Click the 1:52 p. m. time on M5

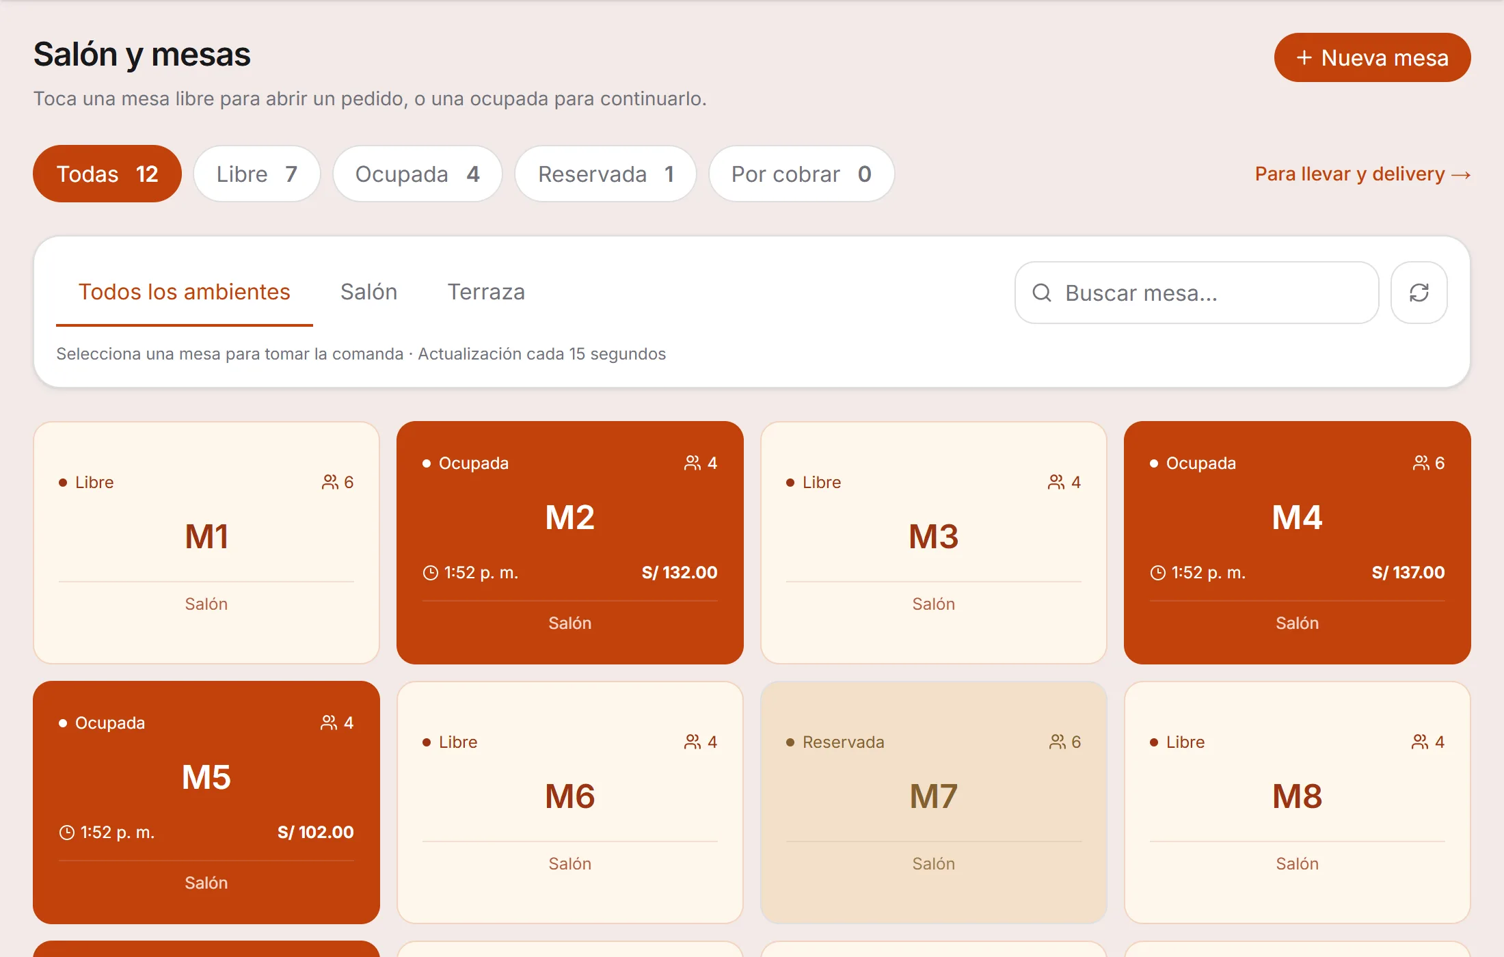tap(118, 833)
